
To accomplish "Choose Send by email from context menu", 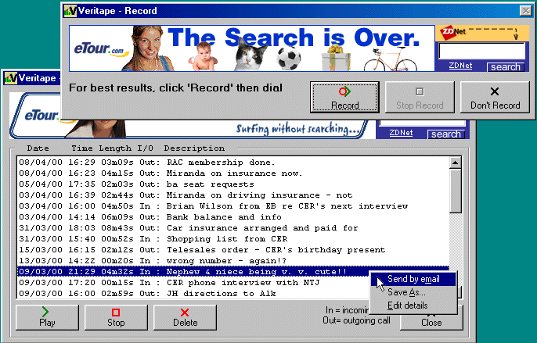I will click(x=413, y=279).
